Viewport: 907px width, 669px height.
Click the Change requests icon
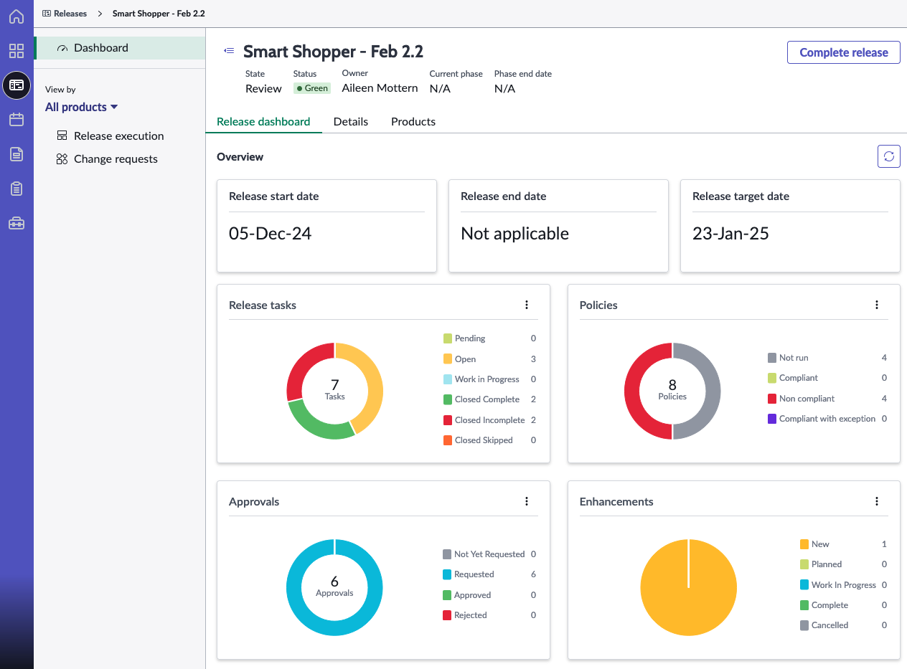coord(62,159)
